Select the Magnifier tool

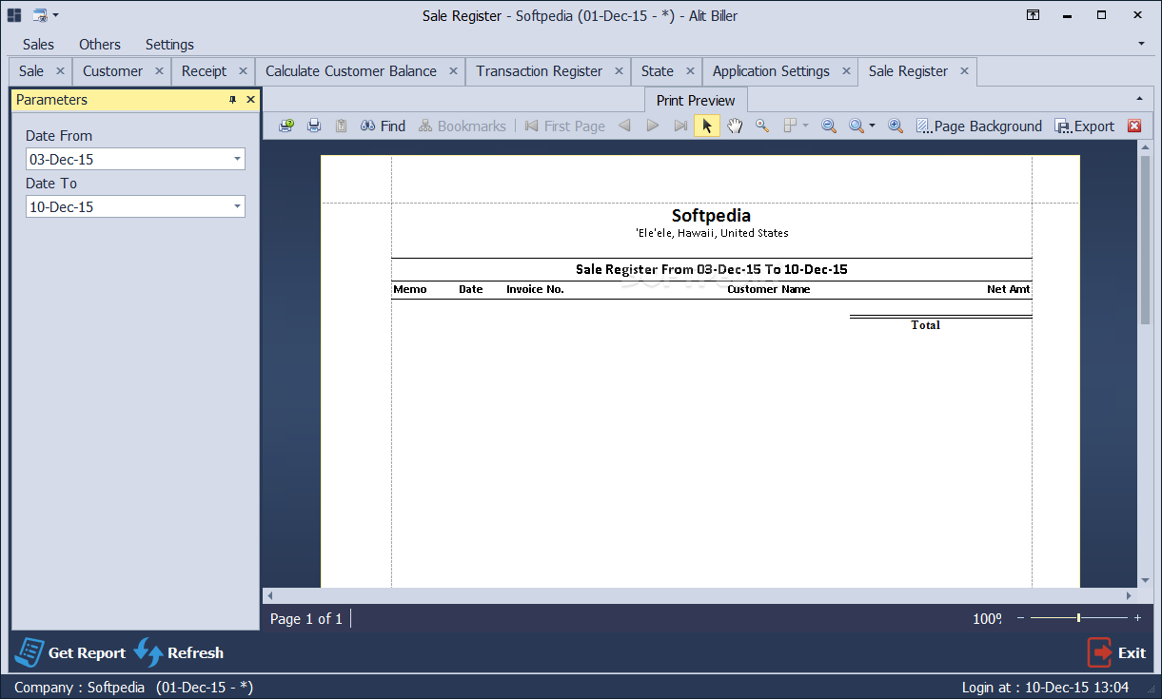click(762, 126)
